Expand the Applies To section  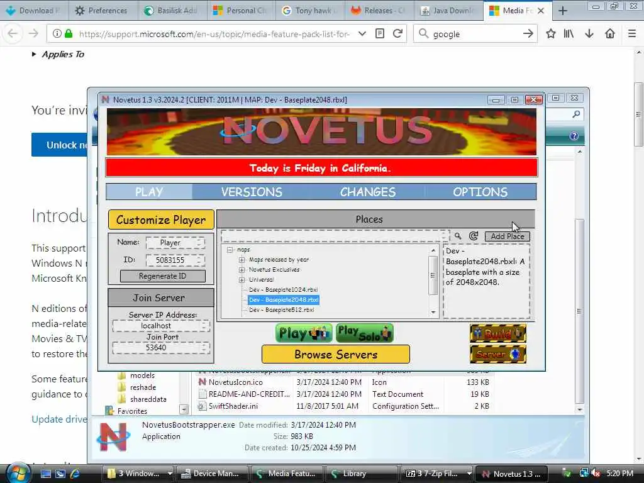point(58,54)
